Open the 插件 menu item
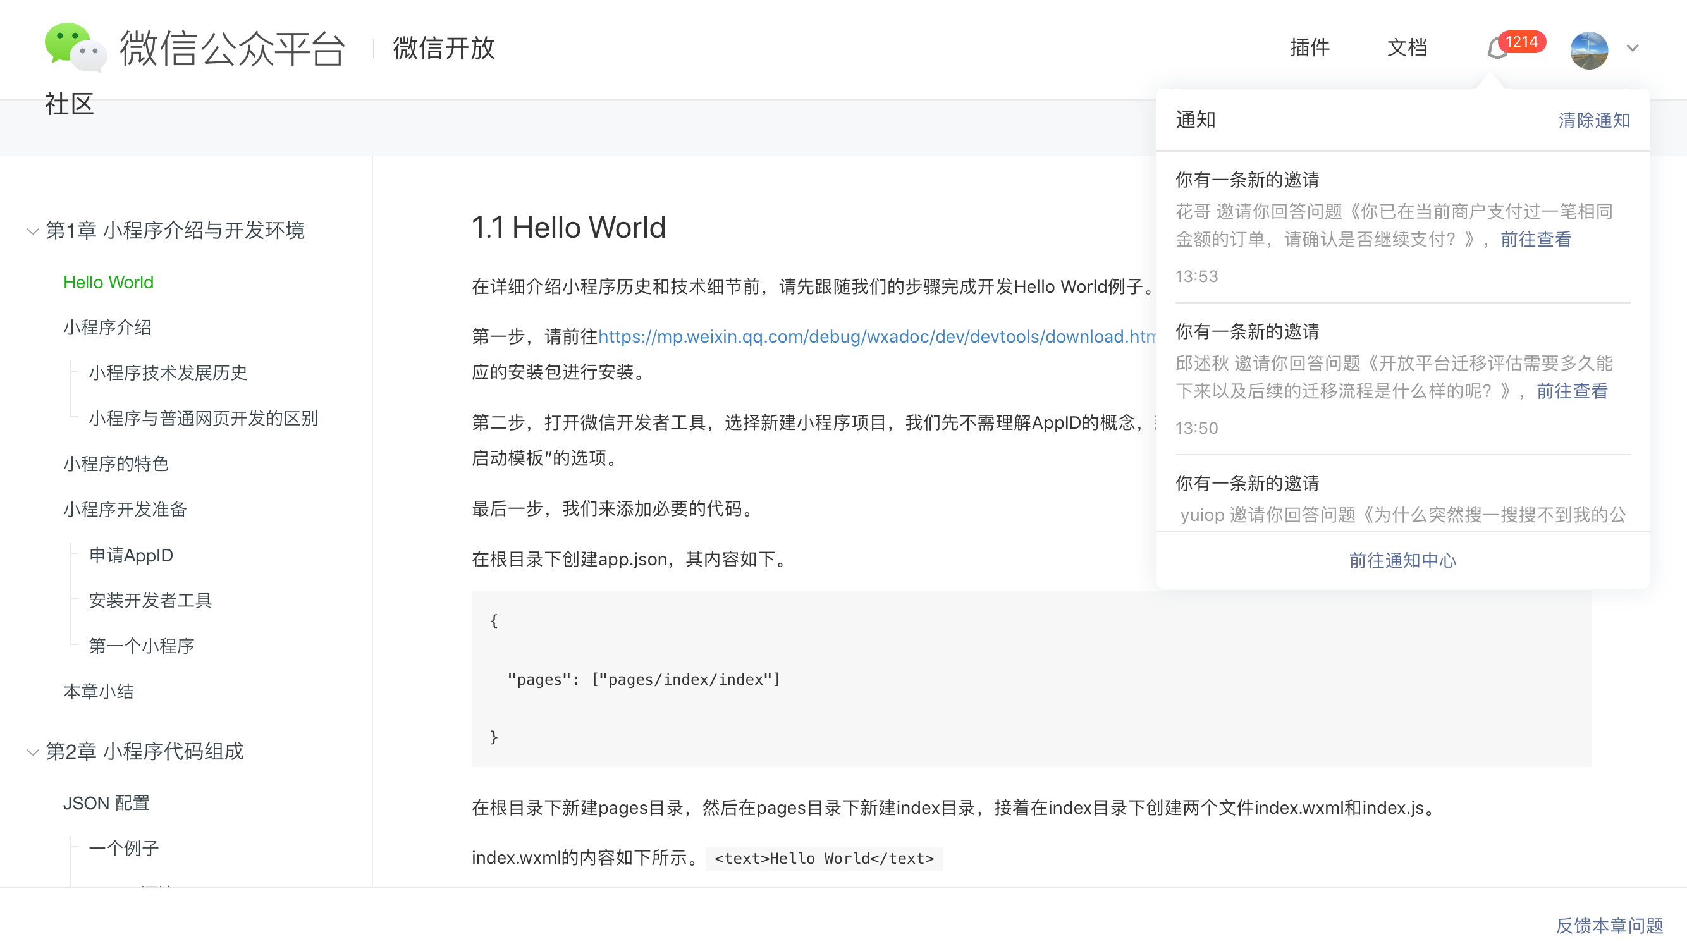The height and width of the screenshot is (951, 1687). tap(1310, 48)
